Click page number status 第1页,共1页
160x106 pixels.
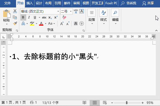coord(14,103)
